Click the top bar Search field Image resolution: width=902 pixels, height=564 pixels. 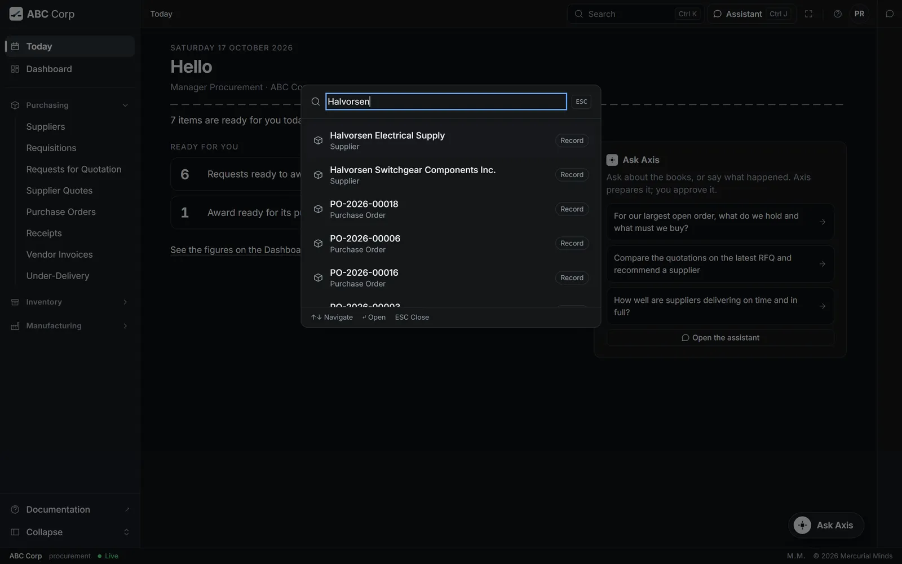(x=635, y=14)
